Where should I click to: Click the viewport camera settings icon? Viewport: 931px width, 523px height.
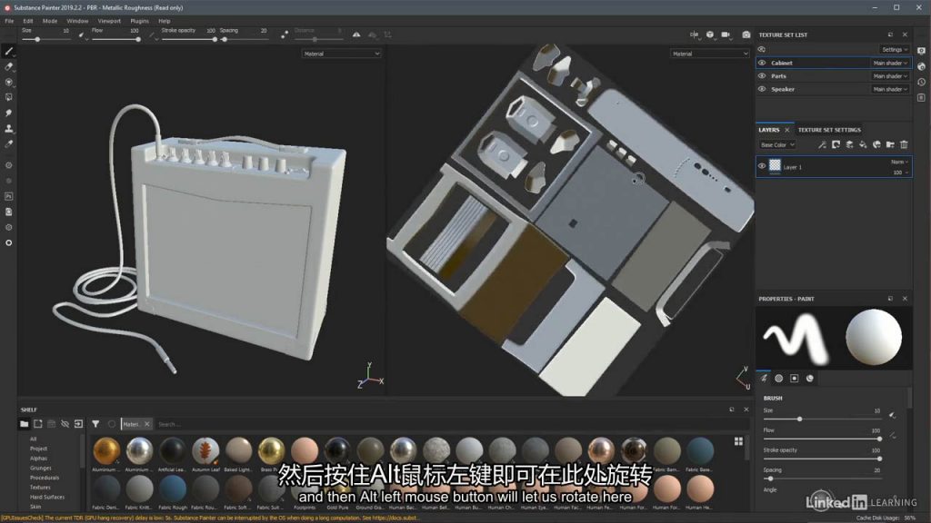[x=726, y=35]
